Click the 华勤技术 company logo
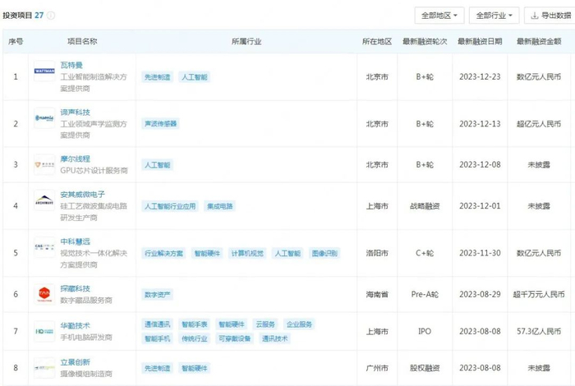 44,331
